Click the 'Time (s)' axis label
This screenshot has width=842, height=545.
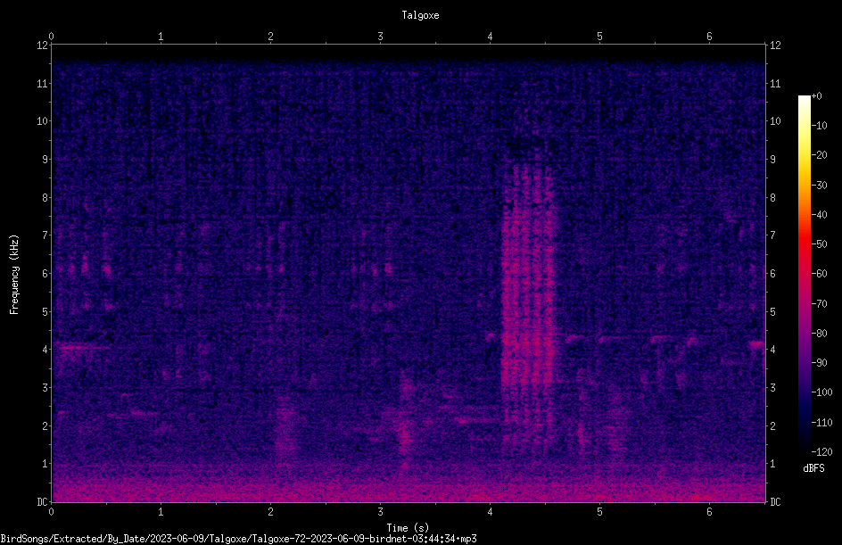pyautogui.click(x=408, y=528)
